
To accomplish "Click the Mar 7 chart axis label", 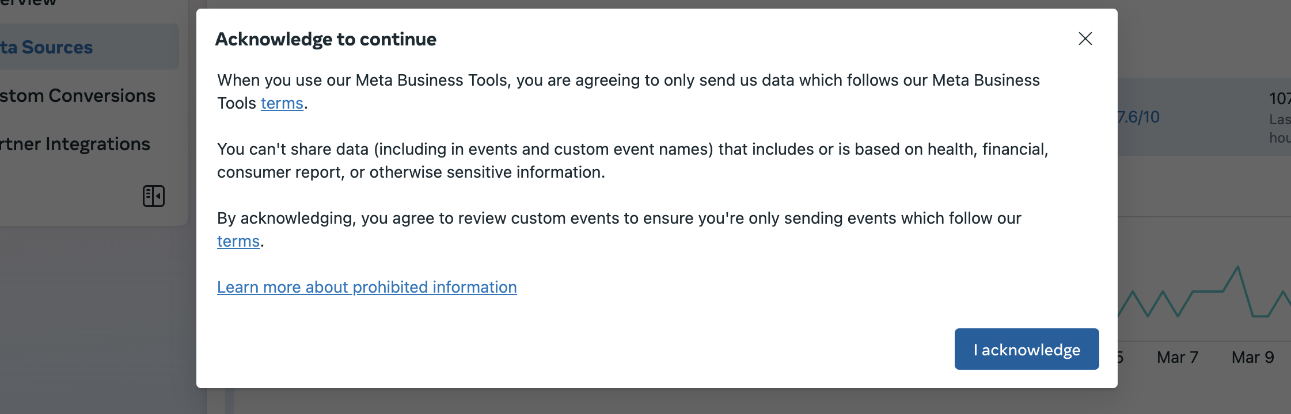I will coord(1178,357).
